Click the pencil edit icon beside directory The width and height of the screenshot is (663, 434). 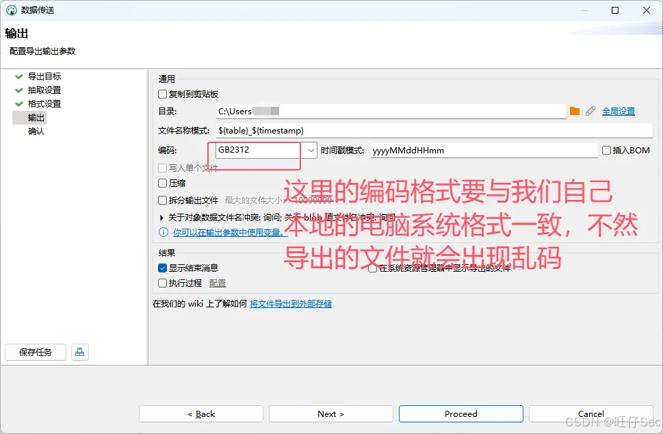(590, 112)
